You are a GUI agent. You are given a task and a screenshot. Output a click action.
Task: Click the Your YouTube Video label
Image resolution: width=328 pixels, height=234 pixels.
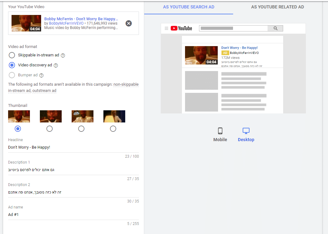26,7
